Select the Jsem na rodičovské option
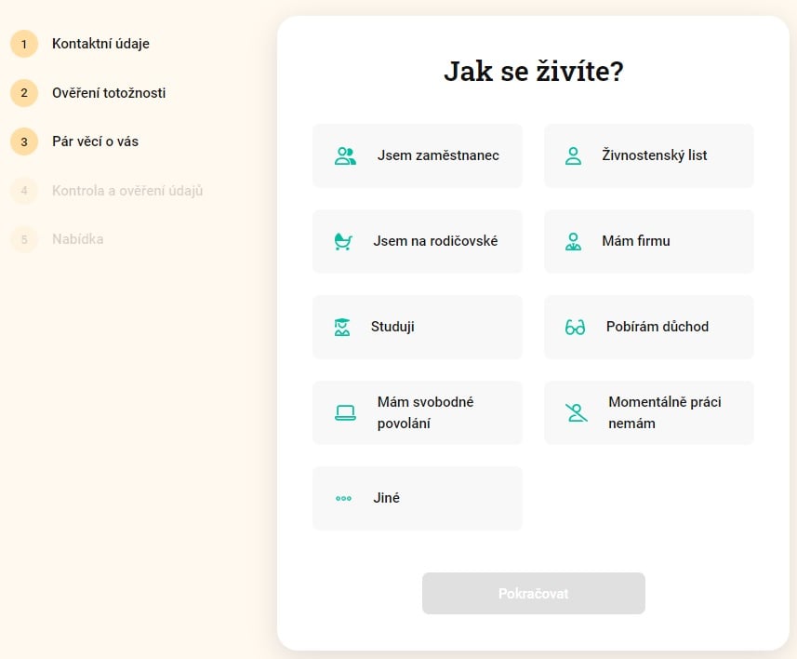The image size is (797, 659). pyautogui.click(x=418, y=241)
